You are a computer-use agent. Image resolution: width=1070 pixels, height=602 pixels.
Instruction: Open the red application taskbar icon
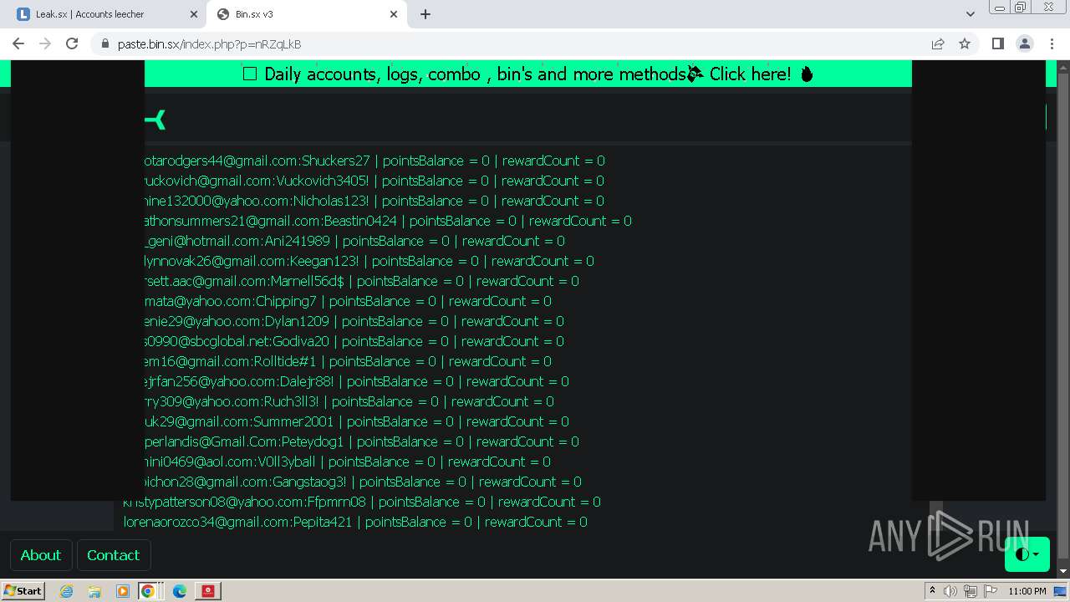pyautogui.click(x=208, y=591)
